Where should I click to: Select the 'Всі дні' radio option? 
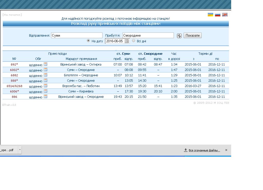pyautogui.click(x=134, y=40)
